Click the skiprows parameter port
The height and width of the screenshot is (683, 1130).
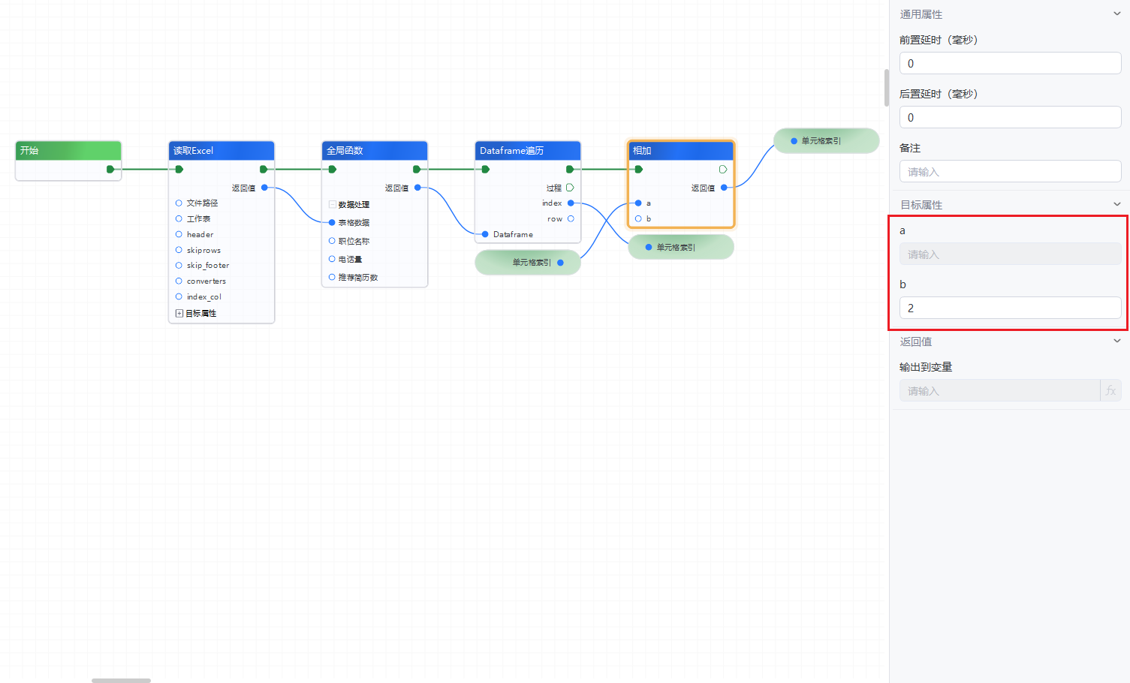point(179,250)
